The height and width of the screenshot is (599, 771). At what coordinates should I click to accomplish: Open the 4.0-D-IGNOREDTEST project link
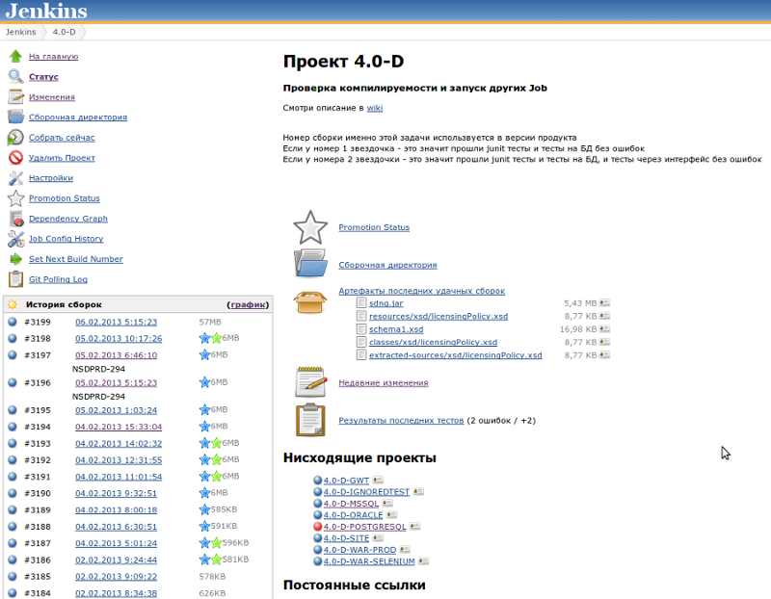[x=366, y=492]
